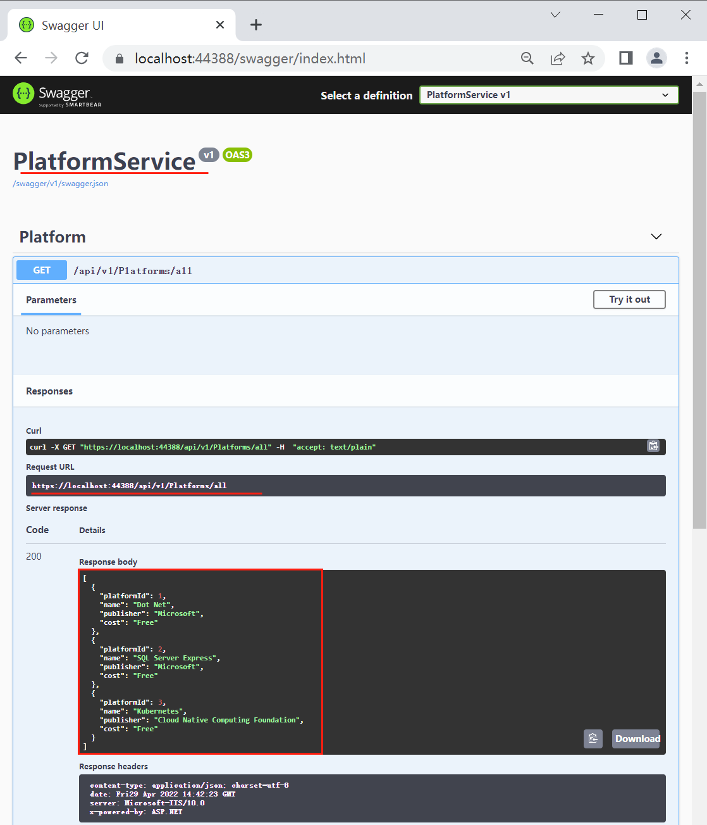Click the OAS3 badge
This screenshot has width=707, height=825.
click(238, 155)
